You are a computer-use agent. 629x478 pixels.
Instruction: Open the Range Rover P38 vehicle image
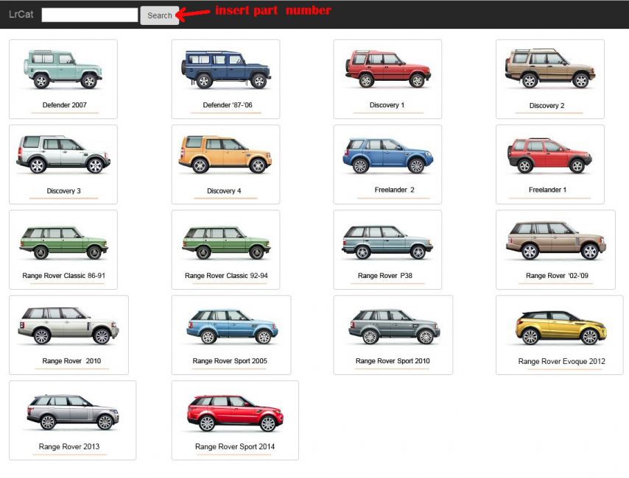point(387,242)
